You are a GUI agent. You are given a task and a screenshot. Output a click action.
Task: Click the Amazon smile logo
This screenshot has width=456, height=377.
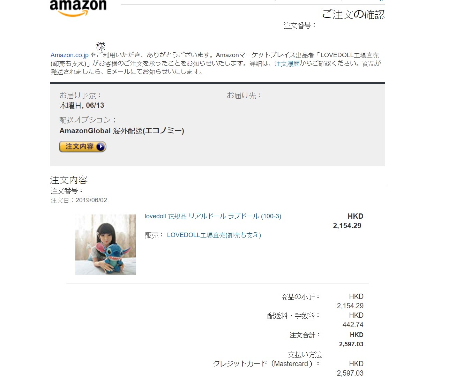click(78, 8)
